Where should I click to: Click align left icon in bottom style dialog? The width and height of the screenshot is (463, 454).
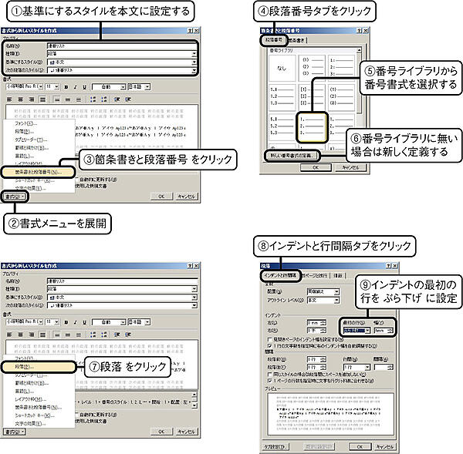point(9,335)
